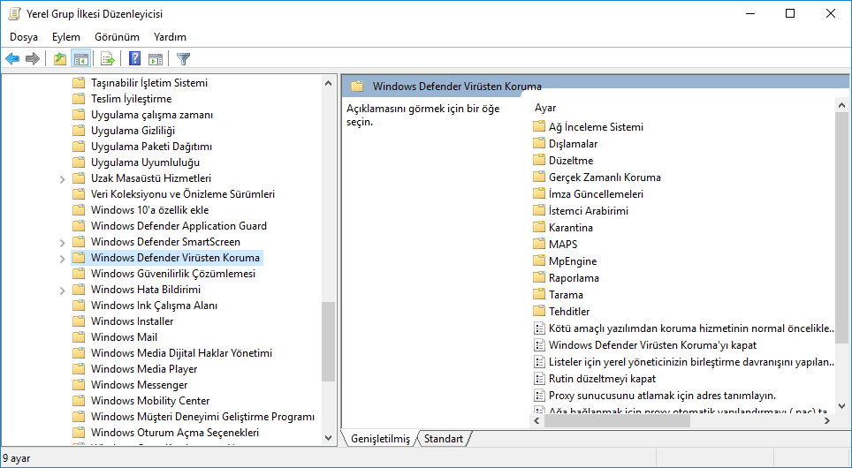This screenshot has width=852, height=468.
Task: Open the Görünüm menu
Action: [117, 37]
